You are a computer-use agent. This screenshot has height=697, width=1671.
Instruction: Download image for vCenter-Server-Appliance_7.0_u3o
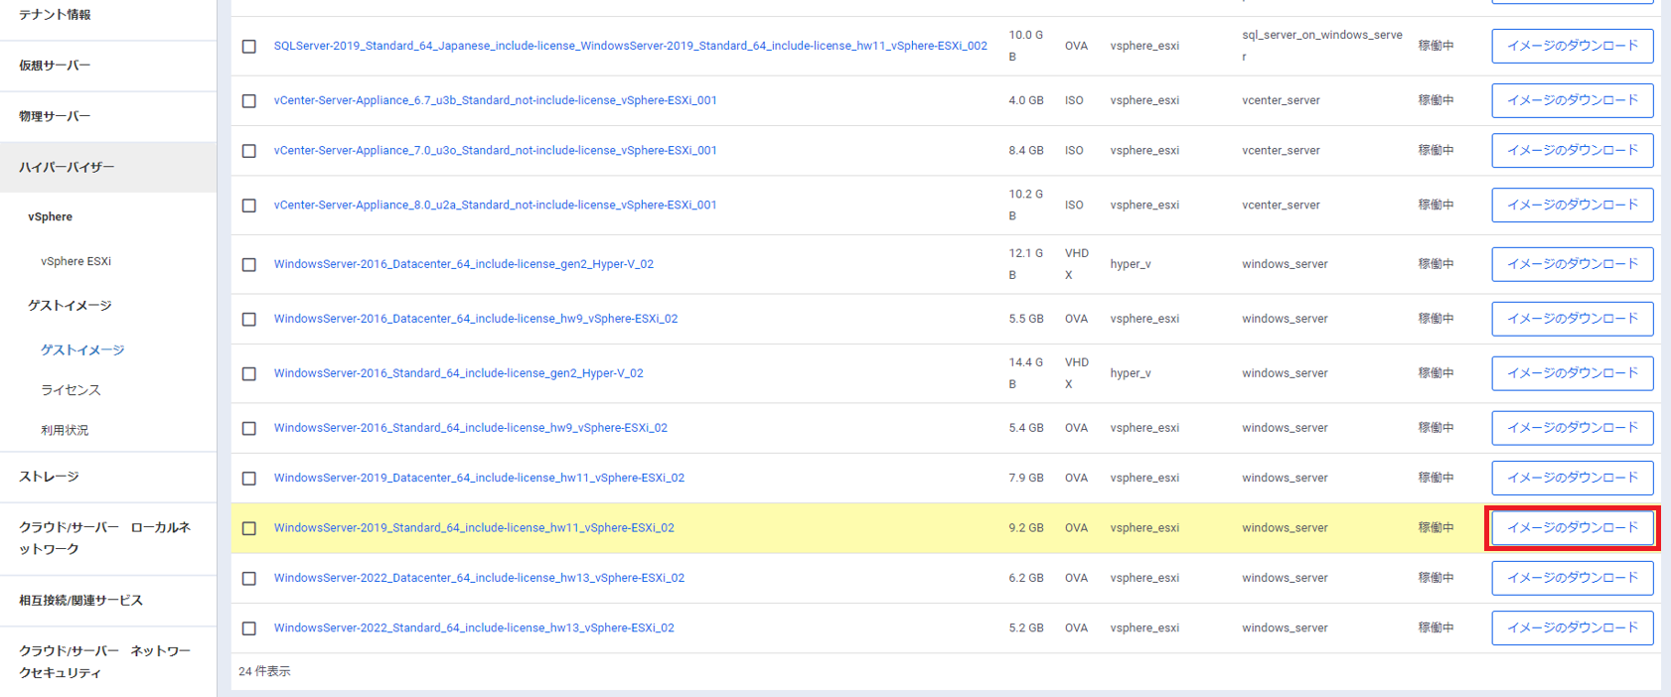pos(1572,151)
